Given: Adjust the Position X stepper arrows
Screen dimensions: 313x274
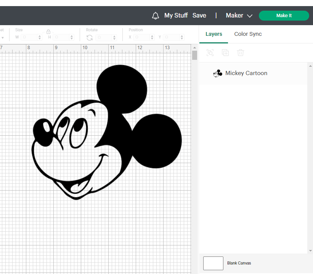Looking at the screenshot, I should 152,37.
